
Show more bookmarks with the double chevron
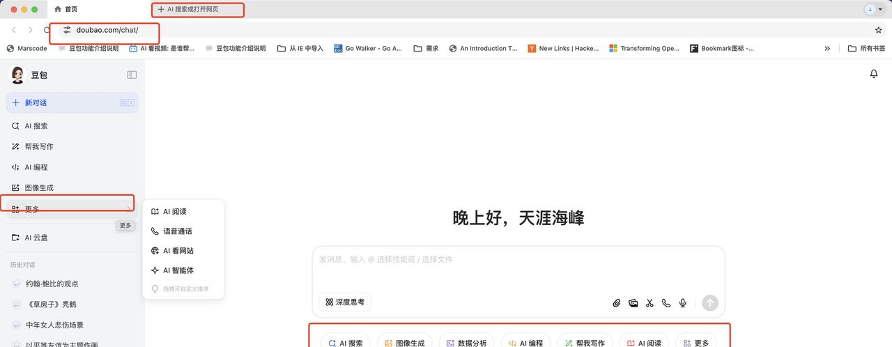point(827,49)
